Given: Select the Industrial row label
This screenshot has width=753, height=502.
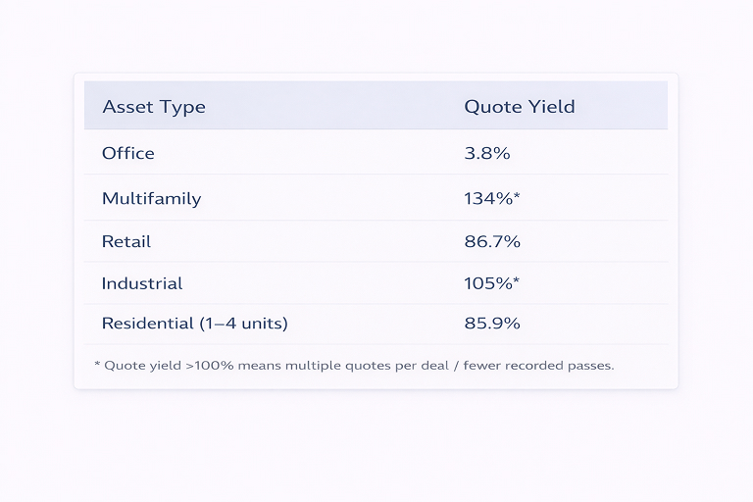Looking at the screenshot, I should tap(142, 283).
